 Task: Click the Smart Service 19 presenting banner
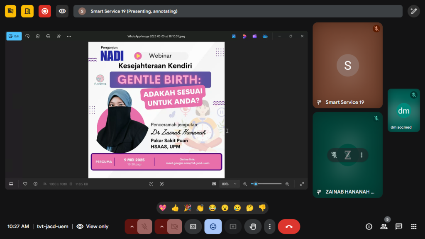(238, 11)
